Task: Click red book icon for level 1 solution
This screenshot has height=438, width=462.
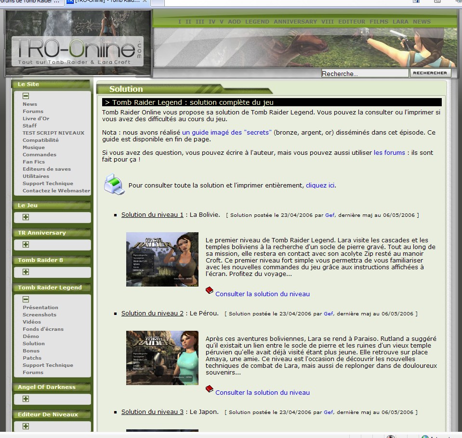Action: pyautogui.click(x=210, y=290)
